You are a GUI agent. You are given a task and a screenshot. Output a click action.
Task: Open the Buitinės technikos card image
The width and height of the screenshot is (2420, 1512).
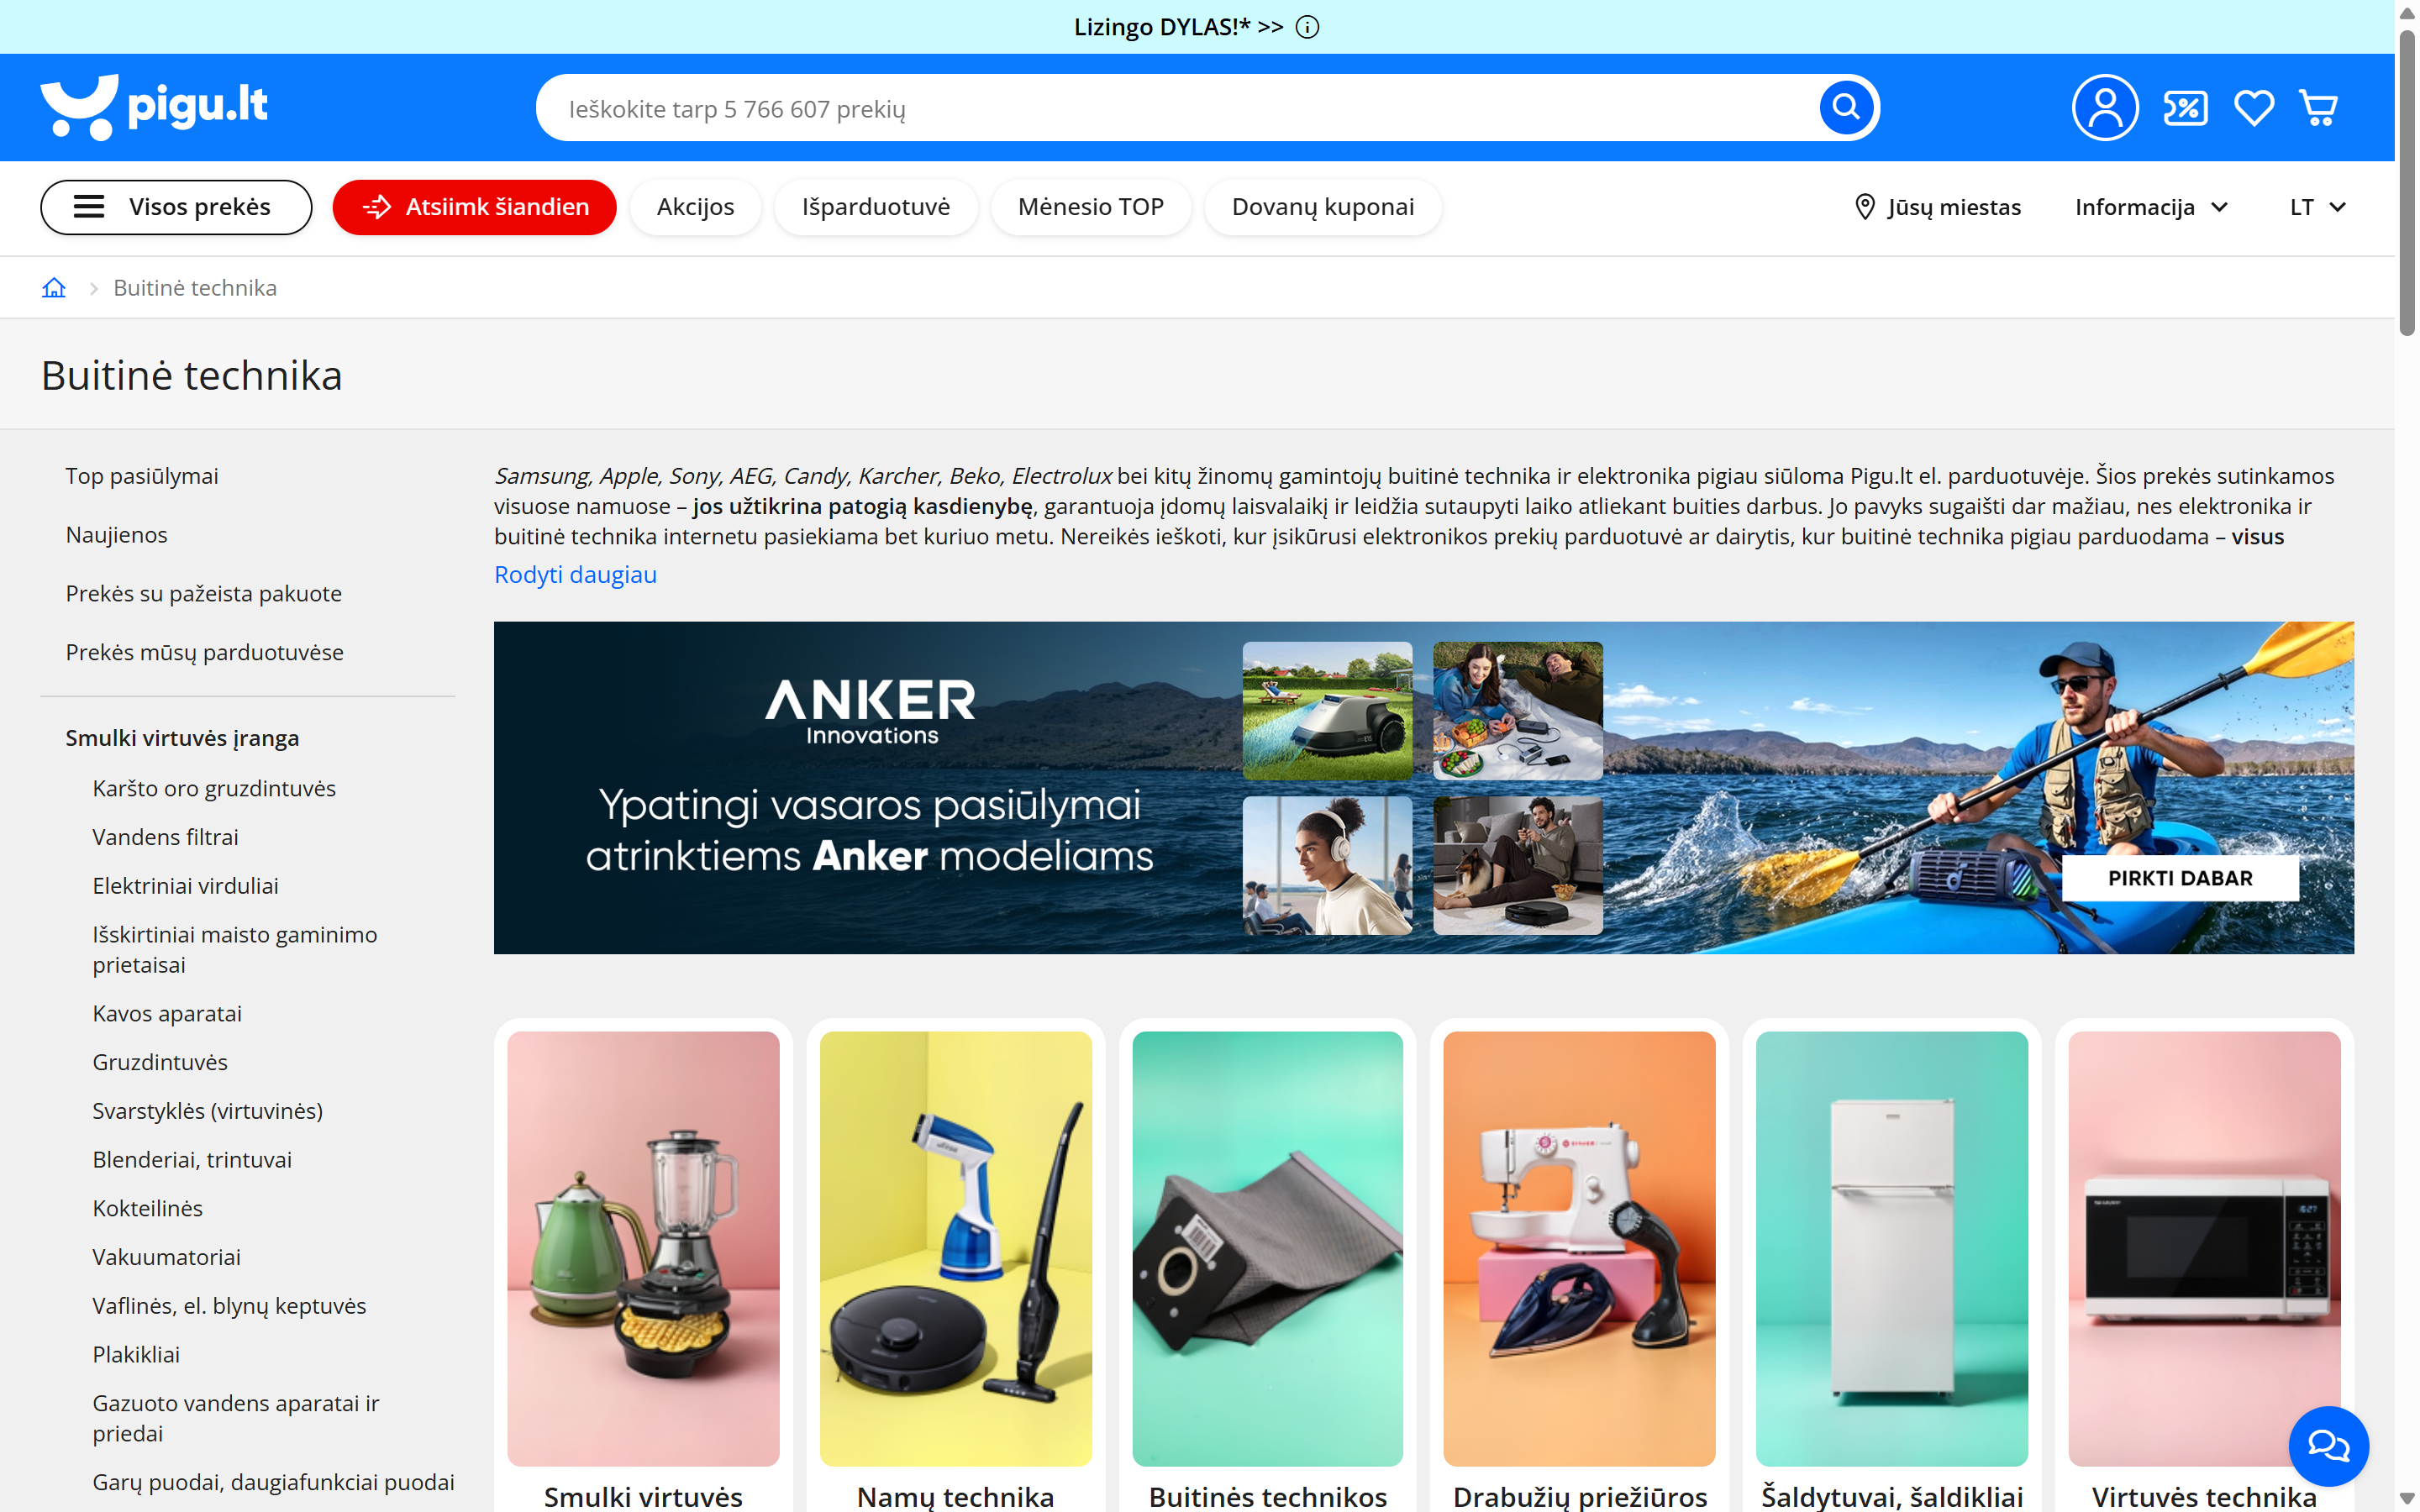tap(1268, 1249)
